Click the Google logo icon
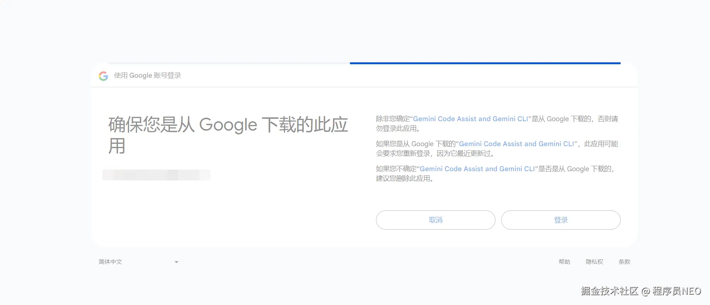The image size is (710, 305). [103, 76]
